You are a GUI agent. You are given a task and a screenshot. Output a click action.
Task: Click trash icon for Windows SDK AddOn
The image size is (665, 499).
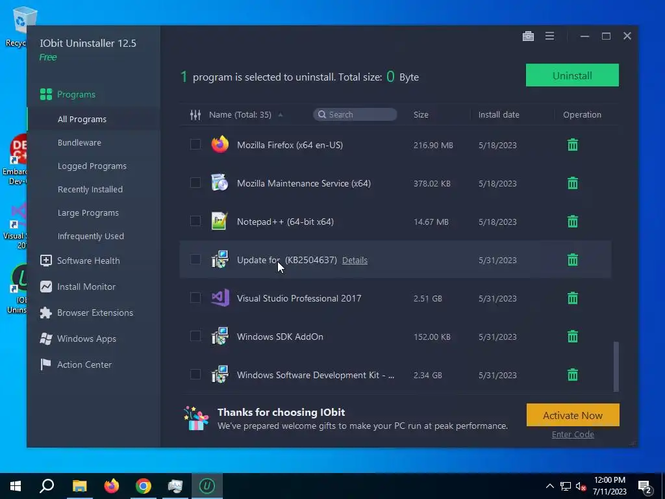[x=573, y=337]
